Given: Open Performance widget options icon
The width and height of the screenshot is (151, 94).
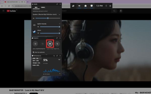Looking at the screenshot, I should click(x=54, y=56).
